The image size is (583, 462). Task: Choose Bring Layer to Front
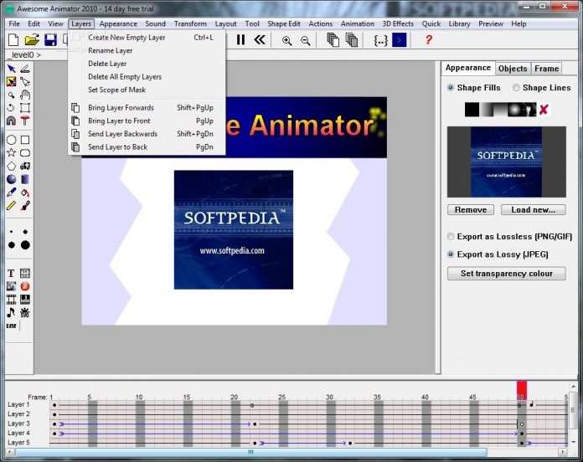(147, 121)
